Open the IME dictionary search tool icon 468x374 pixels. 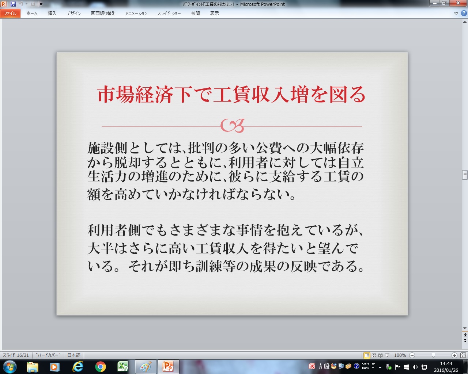[x=341, y=366]
